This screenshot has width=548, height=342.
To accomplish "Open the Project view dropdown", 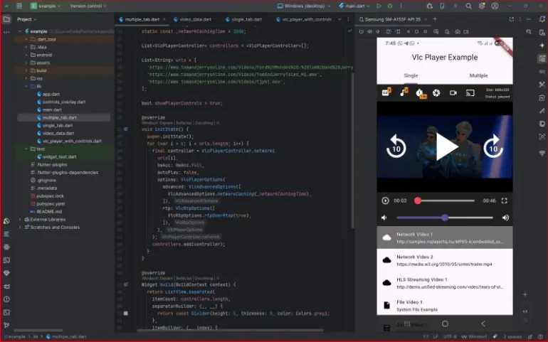I will tap(26, 19).
